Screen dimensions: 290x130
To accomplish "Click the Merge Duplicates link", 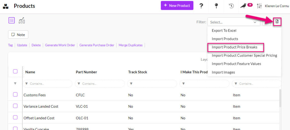I will pyautogui.click(x=131, y=45).
